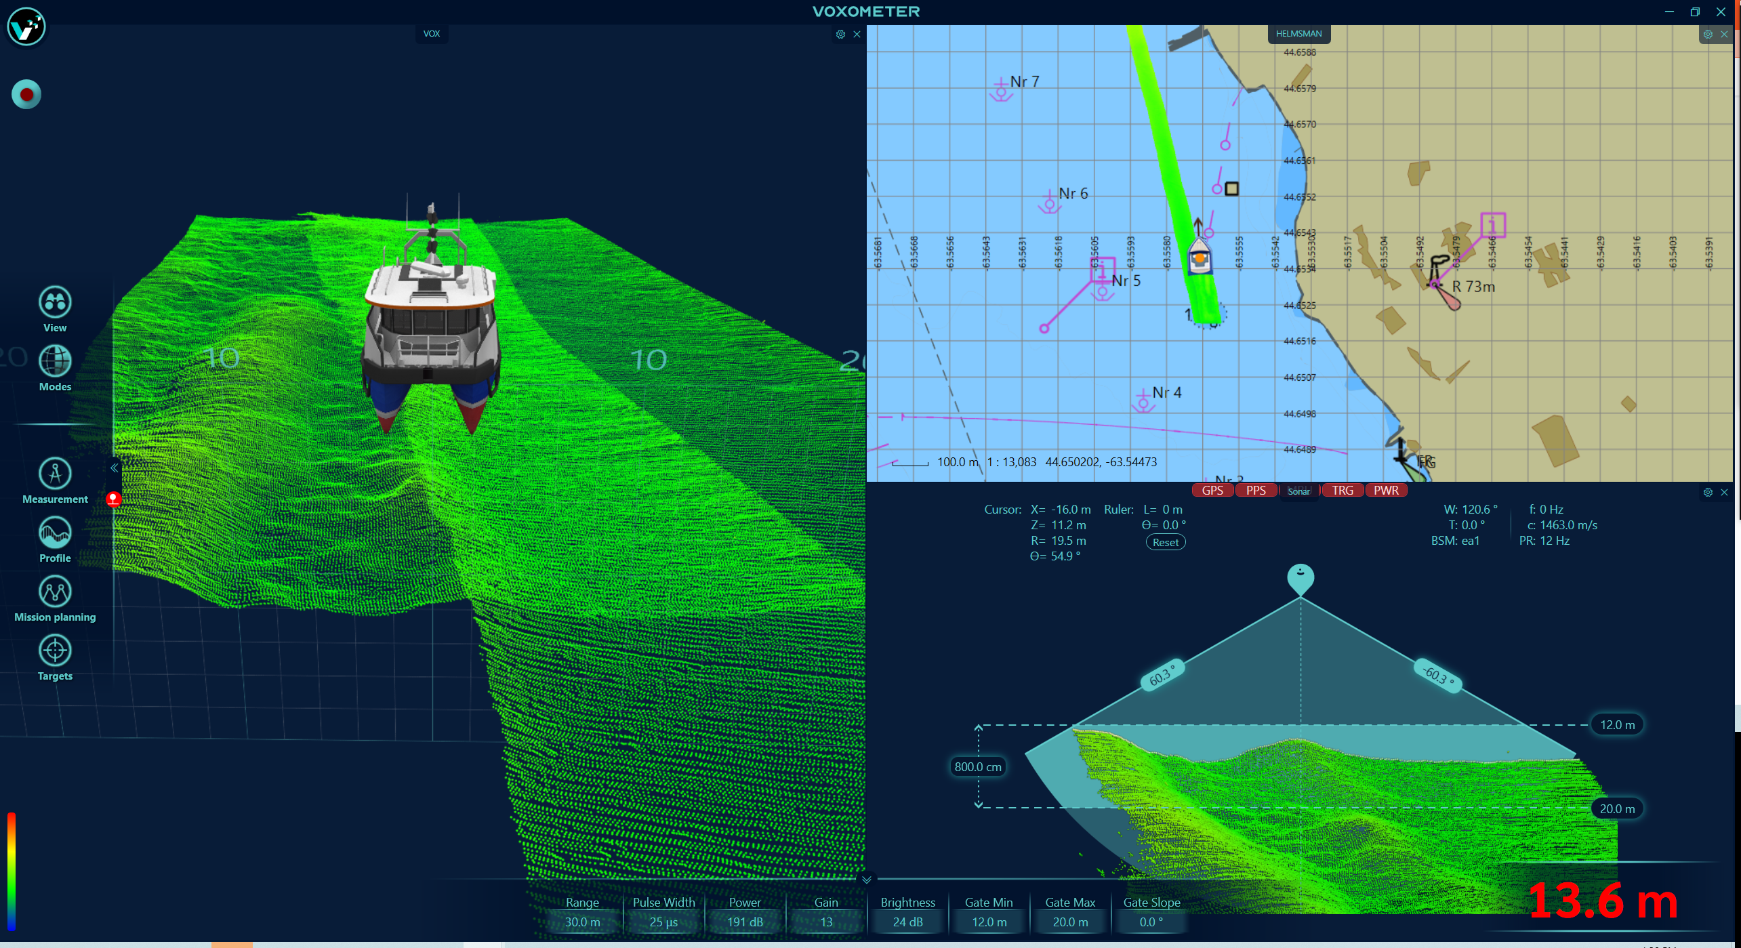The image size is (1741, 948).
Task: Select the HELMSMAN tab
Action: click(x=1298, y=34)
